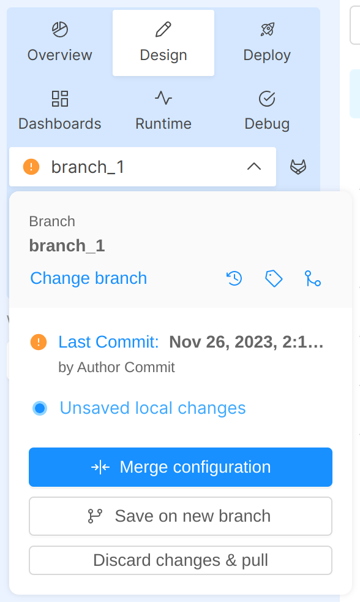This screenshot has height=602, width=360.
Task: Click the Discard changes & pull button
Action: 180,560
